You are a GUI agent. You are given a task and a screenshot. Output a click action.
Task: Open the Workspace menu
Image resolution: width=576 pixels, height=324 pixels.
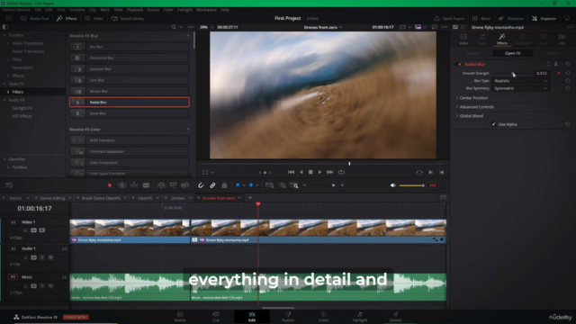pos(206,10)
